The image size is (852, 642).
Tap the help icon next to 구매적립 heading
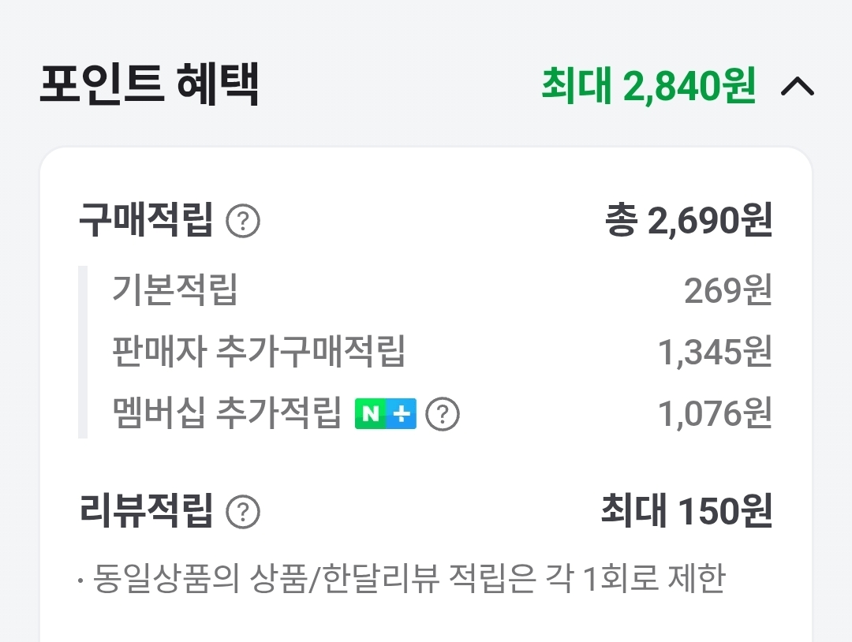tap(242, 222)
